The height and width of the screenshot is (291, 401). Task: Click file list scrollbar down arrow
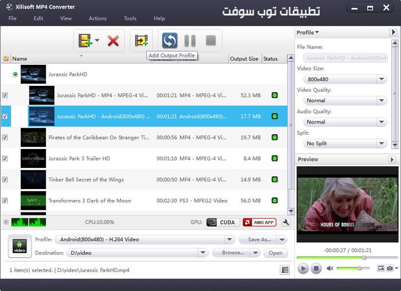click(291, 212)
